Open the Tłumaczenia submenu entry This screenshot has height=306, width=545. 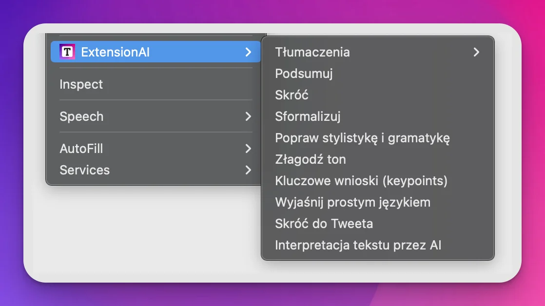pyautogui.click(x=312, y=52)
